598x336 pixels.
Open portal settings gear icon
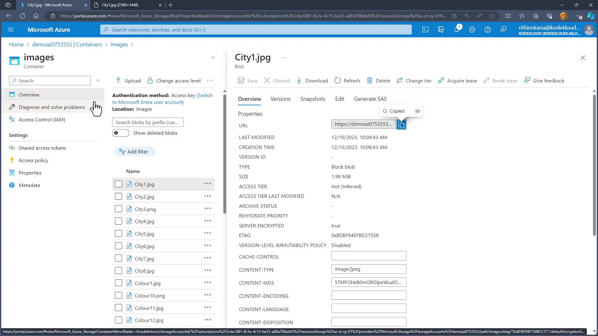coord(472,30)
